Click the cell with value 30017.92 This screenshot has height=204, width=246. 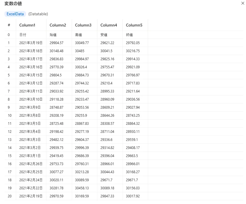point(133,196)
